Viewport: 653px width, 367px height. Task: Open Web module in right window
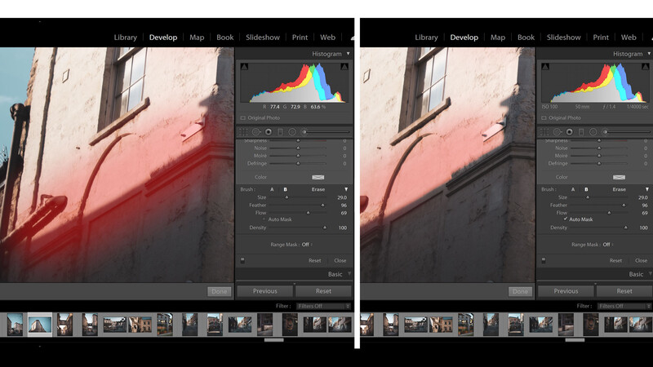tap(629, 37)
